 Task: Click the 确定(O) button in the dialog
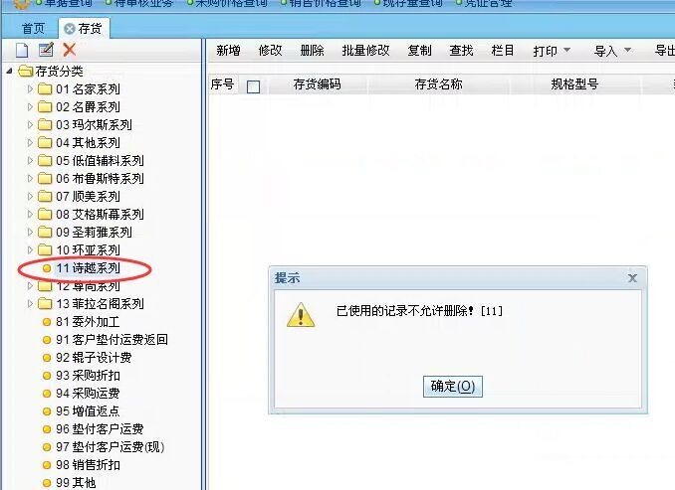pyautogui.click(x=452, y=387)
